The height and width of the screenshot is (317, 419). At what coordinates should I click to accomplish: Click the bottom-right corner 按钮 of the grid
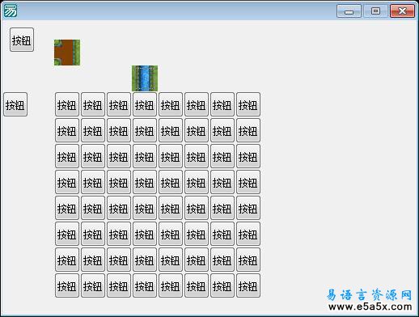click(248, 285)
